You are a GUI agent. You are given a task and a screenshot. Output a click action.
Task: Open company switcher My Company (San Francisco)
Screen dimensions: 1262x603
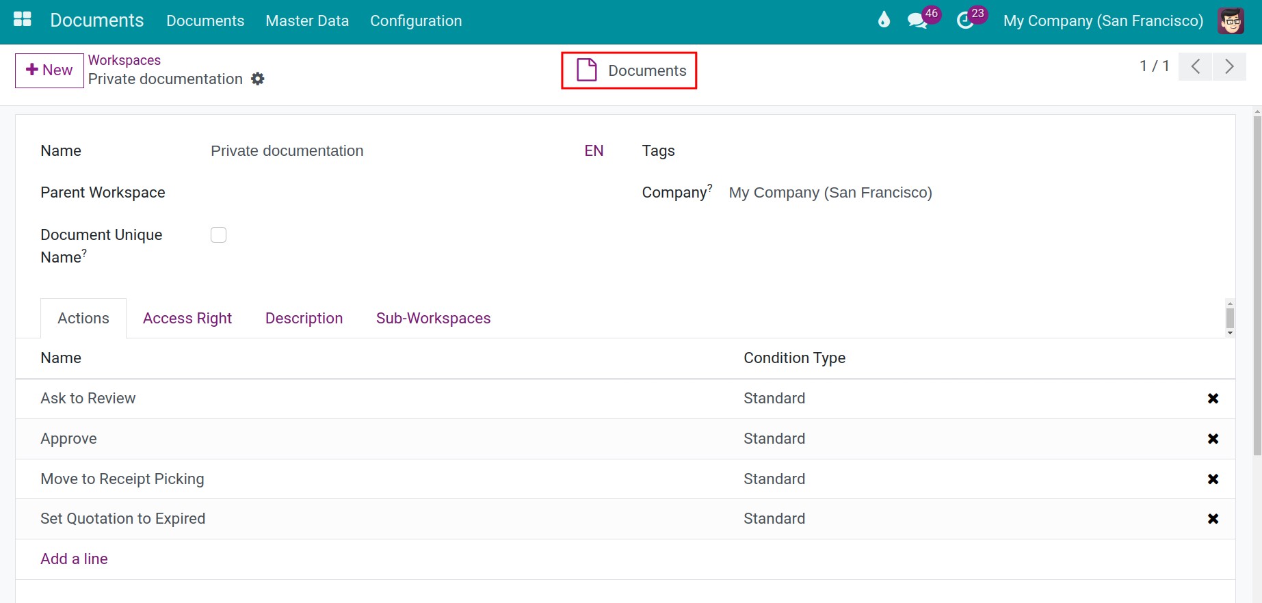(1103, 21)
